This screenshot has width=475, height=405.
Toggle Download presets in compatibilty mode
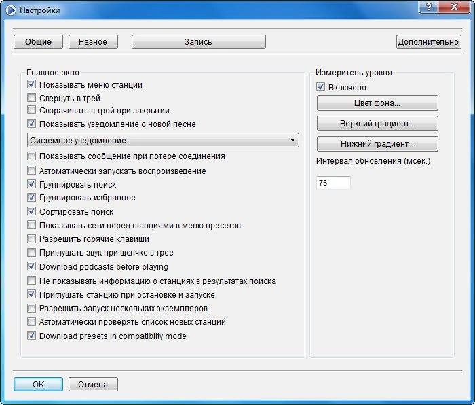click(x=31, y=336)
